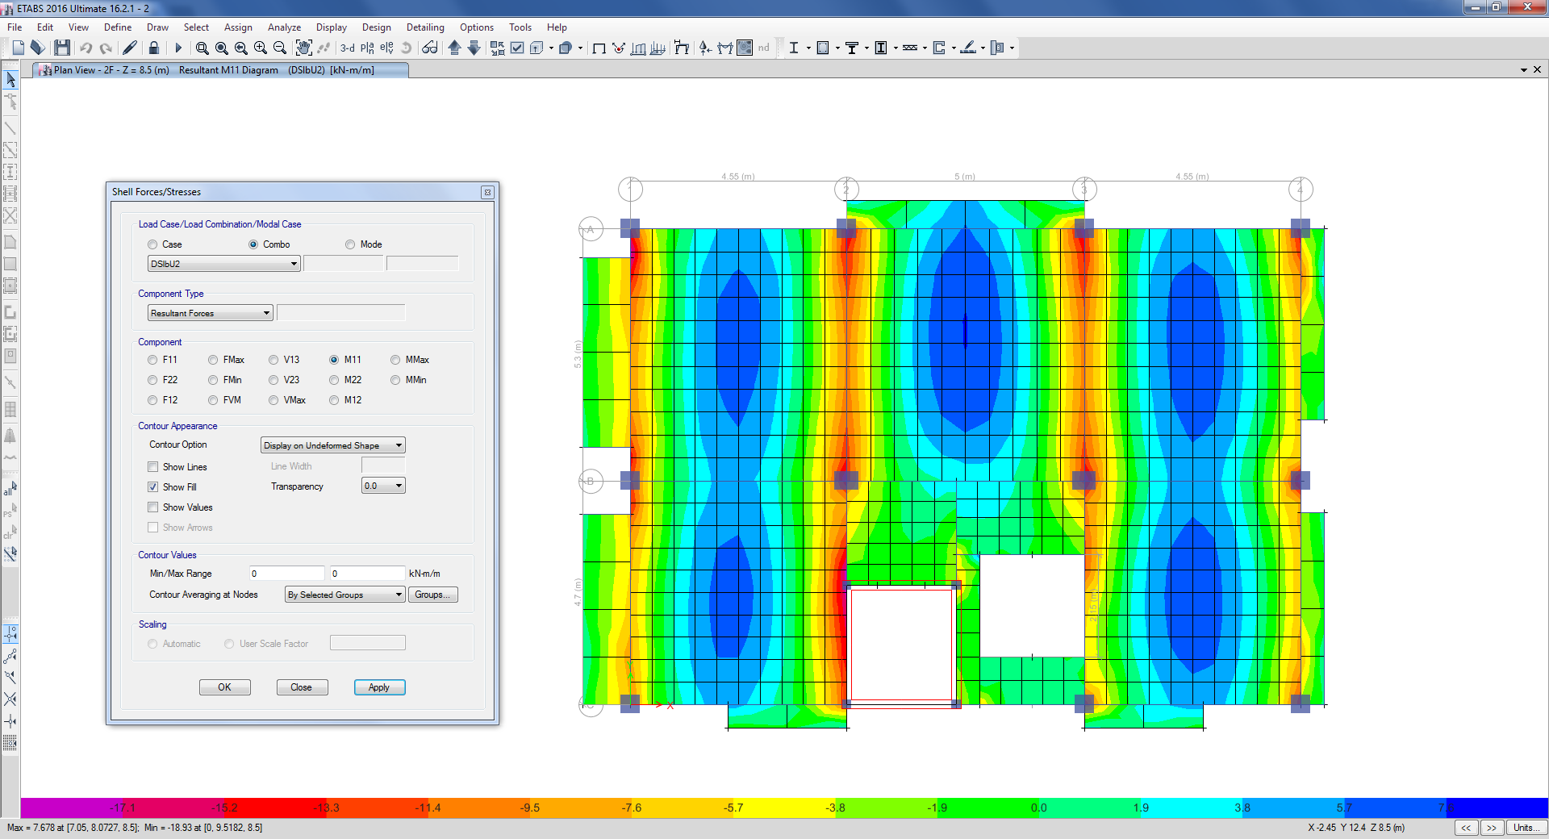Select the pointer tool in left sidebar
The height and width of the screenshot is (839, 1549).
[x=10, y=80]
